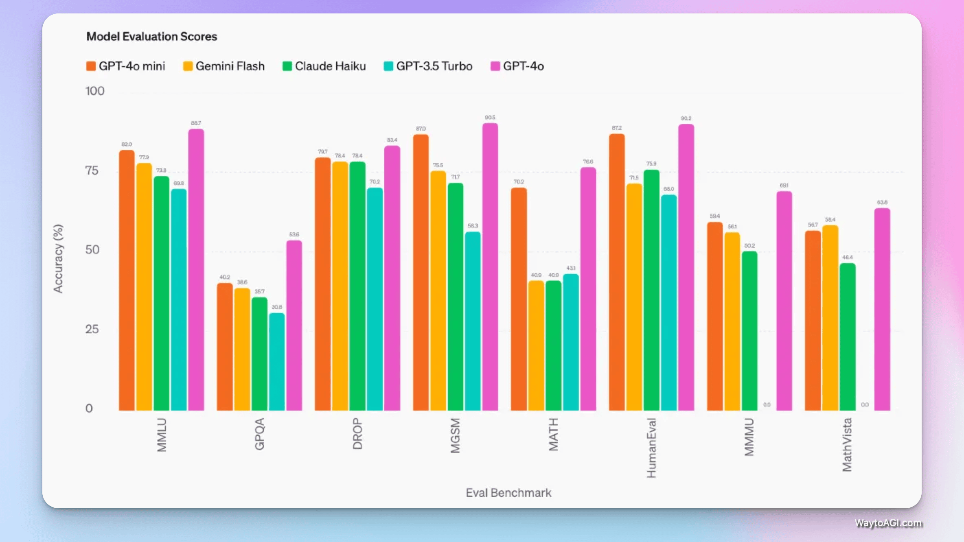Screen dimensions: 964x542
Task: Click the pink GPT-4o bar in GPQA
Action: [x=294, y=326]
